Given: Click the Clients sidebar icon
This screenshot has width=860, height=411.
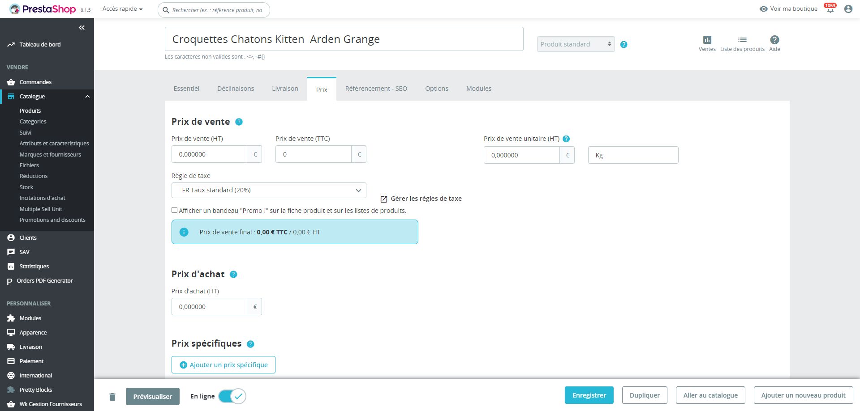Looking at the screenshot, I should 11,238.
